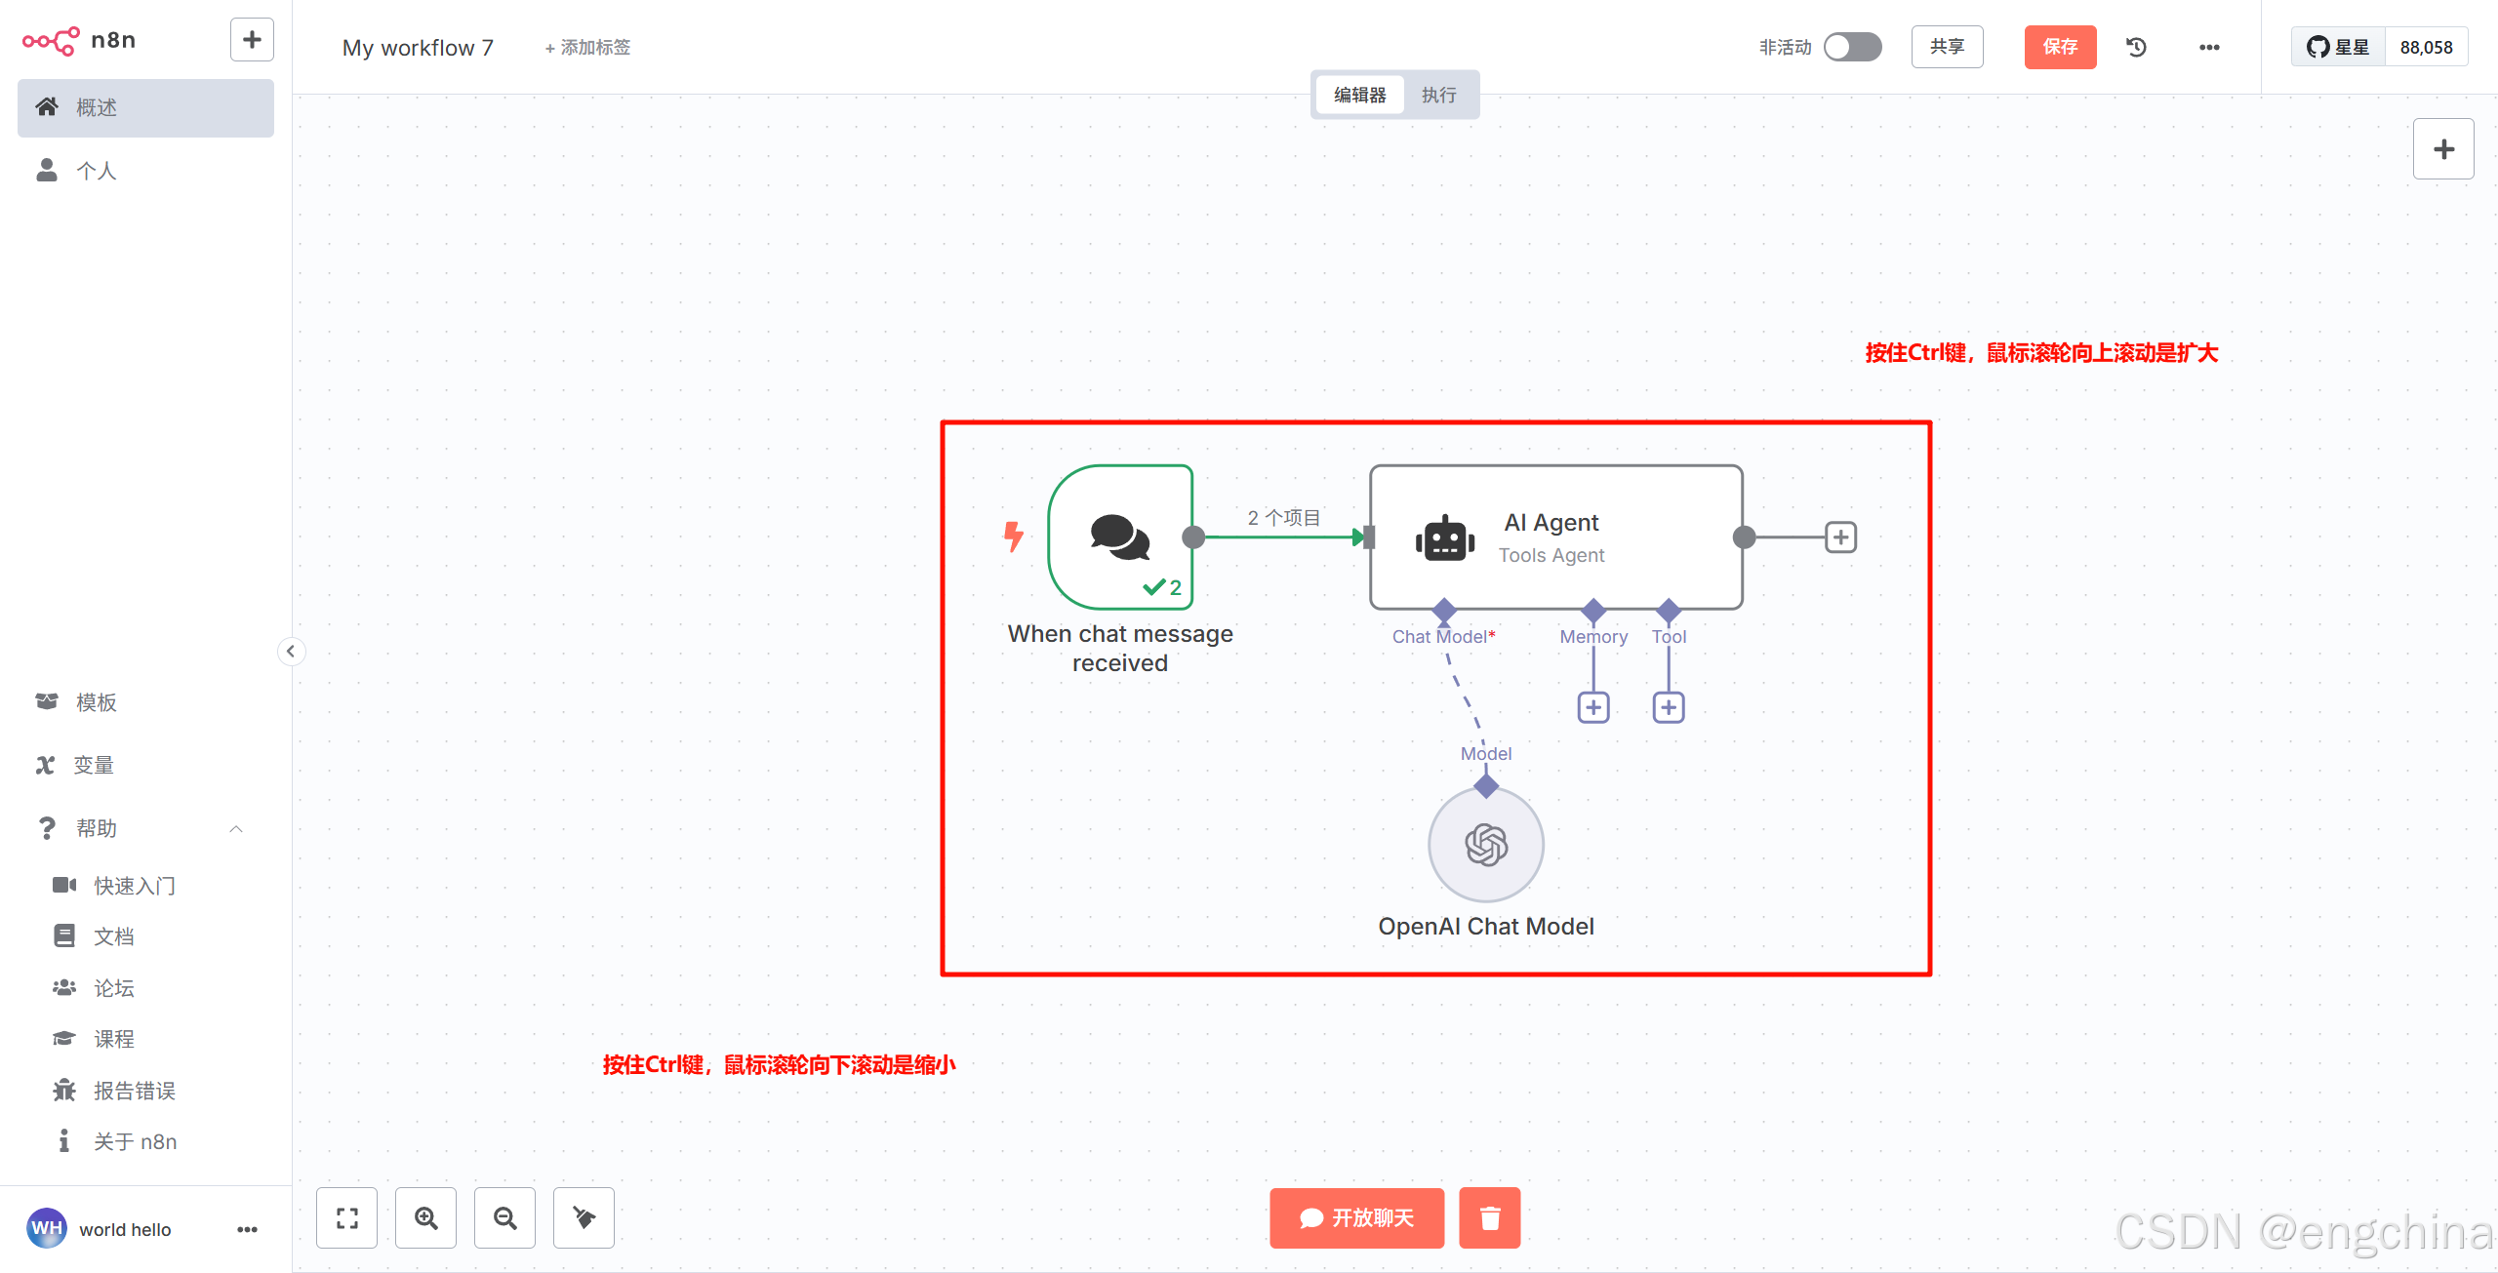This screenshot has width=2498, height=1273.
Task: Open user world hello options menu
Action: 247,1229
